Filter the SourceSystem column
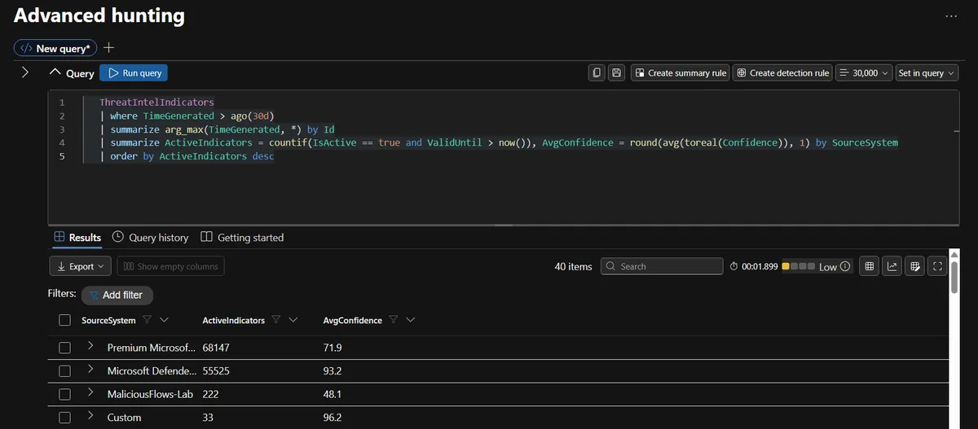 pyautogui.click(x=148, y=320)
